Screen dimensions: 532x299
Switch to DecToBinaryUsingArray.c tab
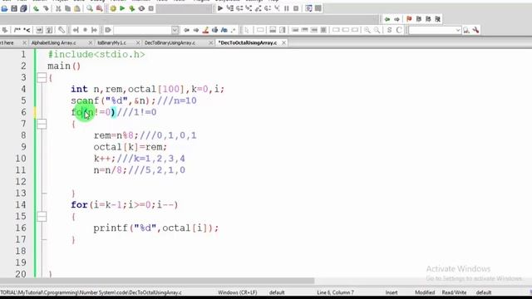pos(170,42)
